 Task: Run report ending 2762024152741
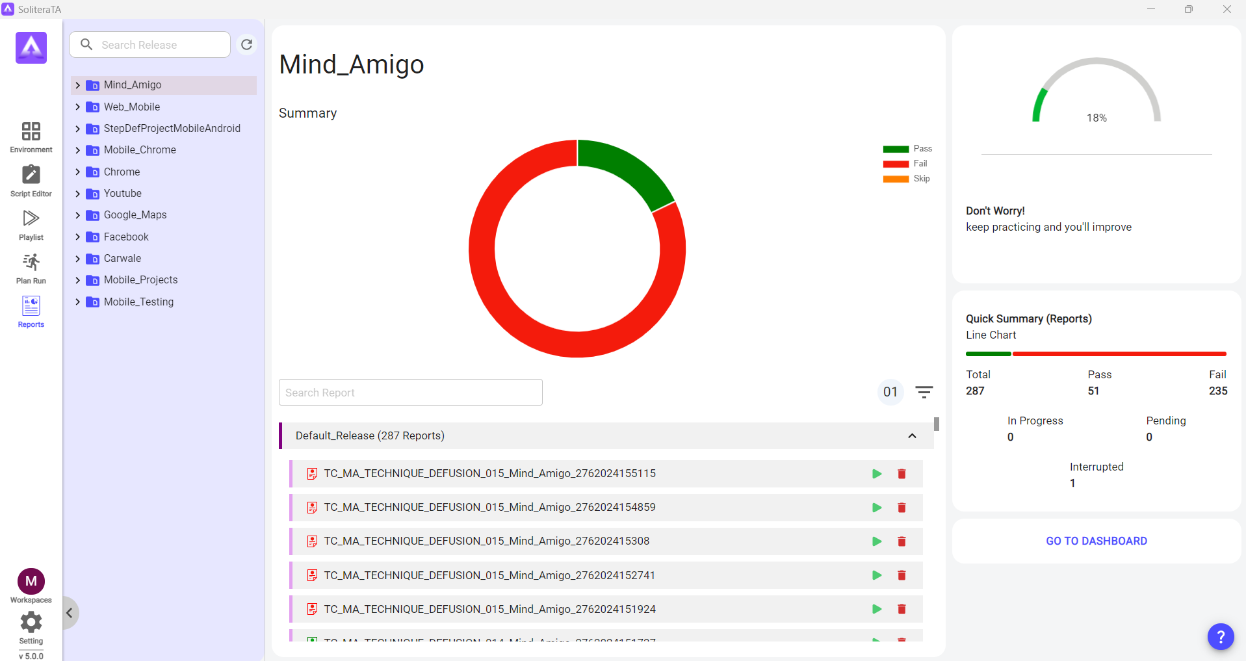coord(877,575)
